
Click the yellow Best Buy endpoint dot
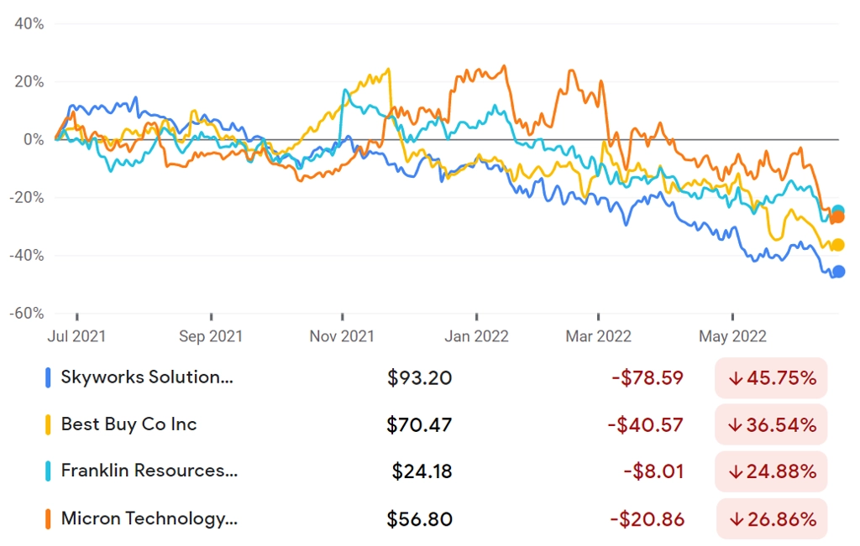pyautogui.click(x=838, y=245)
